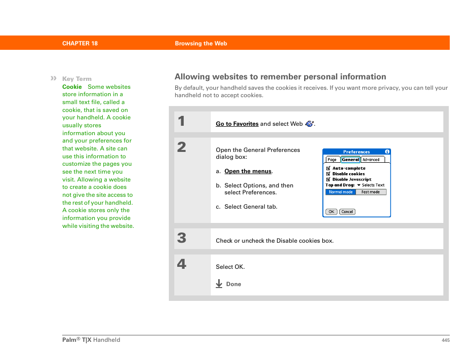Follow the Go to Favorites link
This screenshot has height=364, width=471.
coord(237,124)
